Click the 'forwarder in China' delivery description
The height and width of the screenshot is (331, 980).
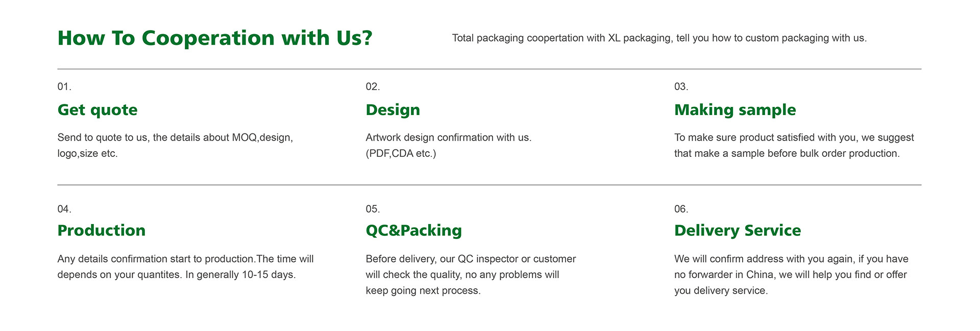(x=791, y=274)
